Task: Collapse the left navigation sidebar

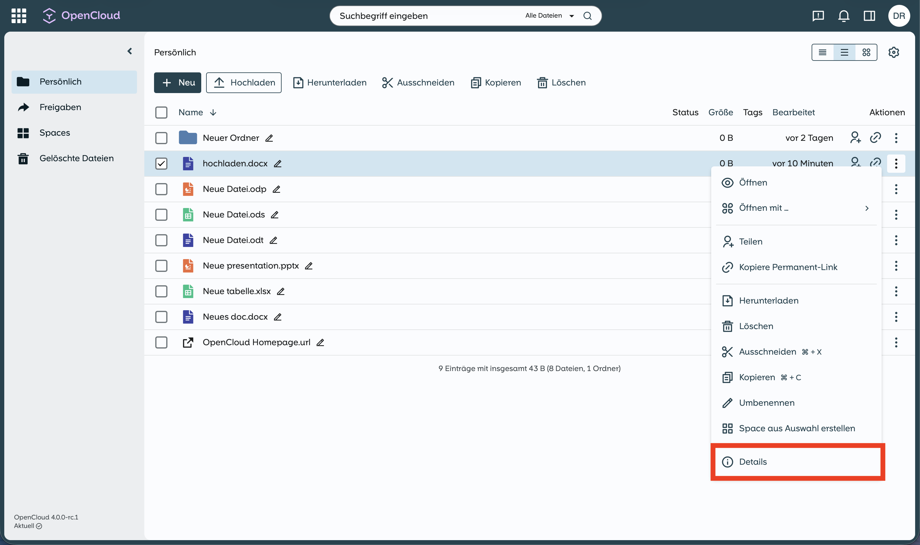Action: (129, 51)
